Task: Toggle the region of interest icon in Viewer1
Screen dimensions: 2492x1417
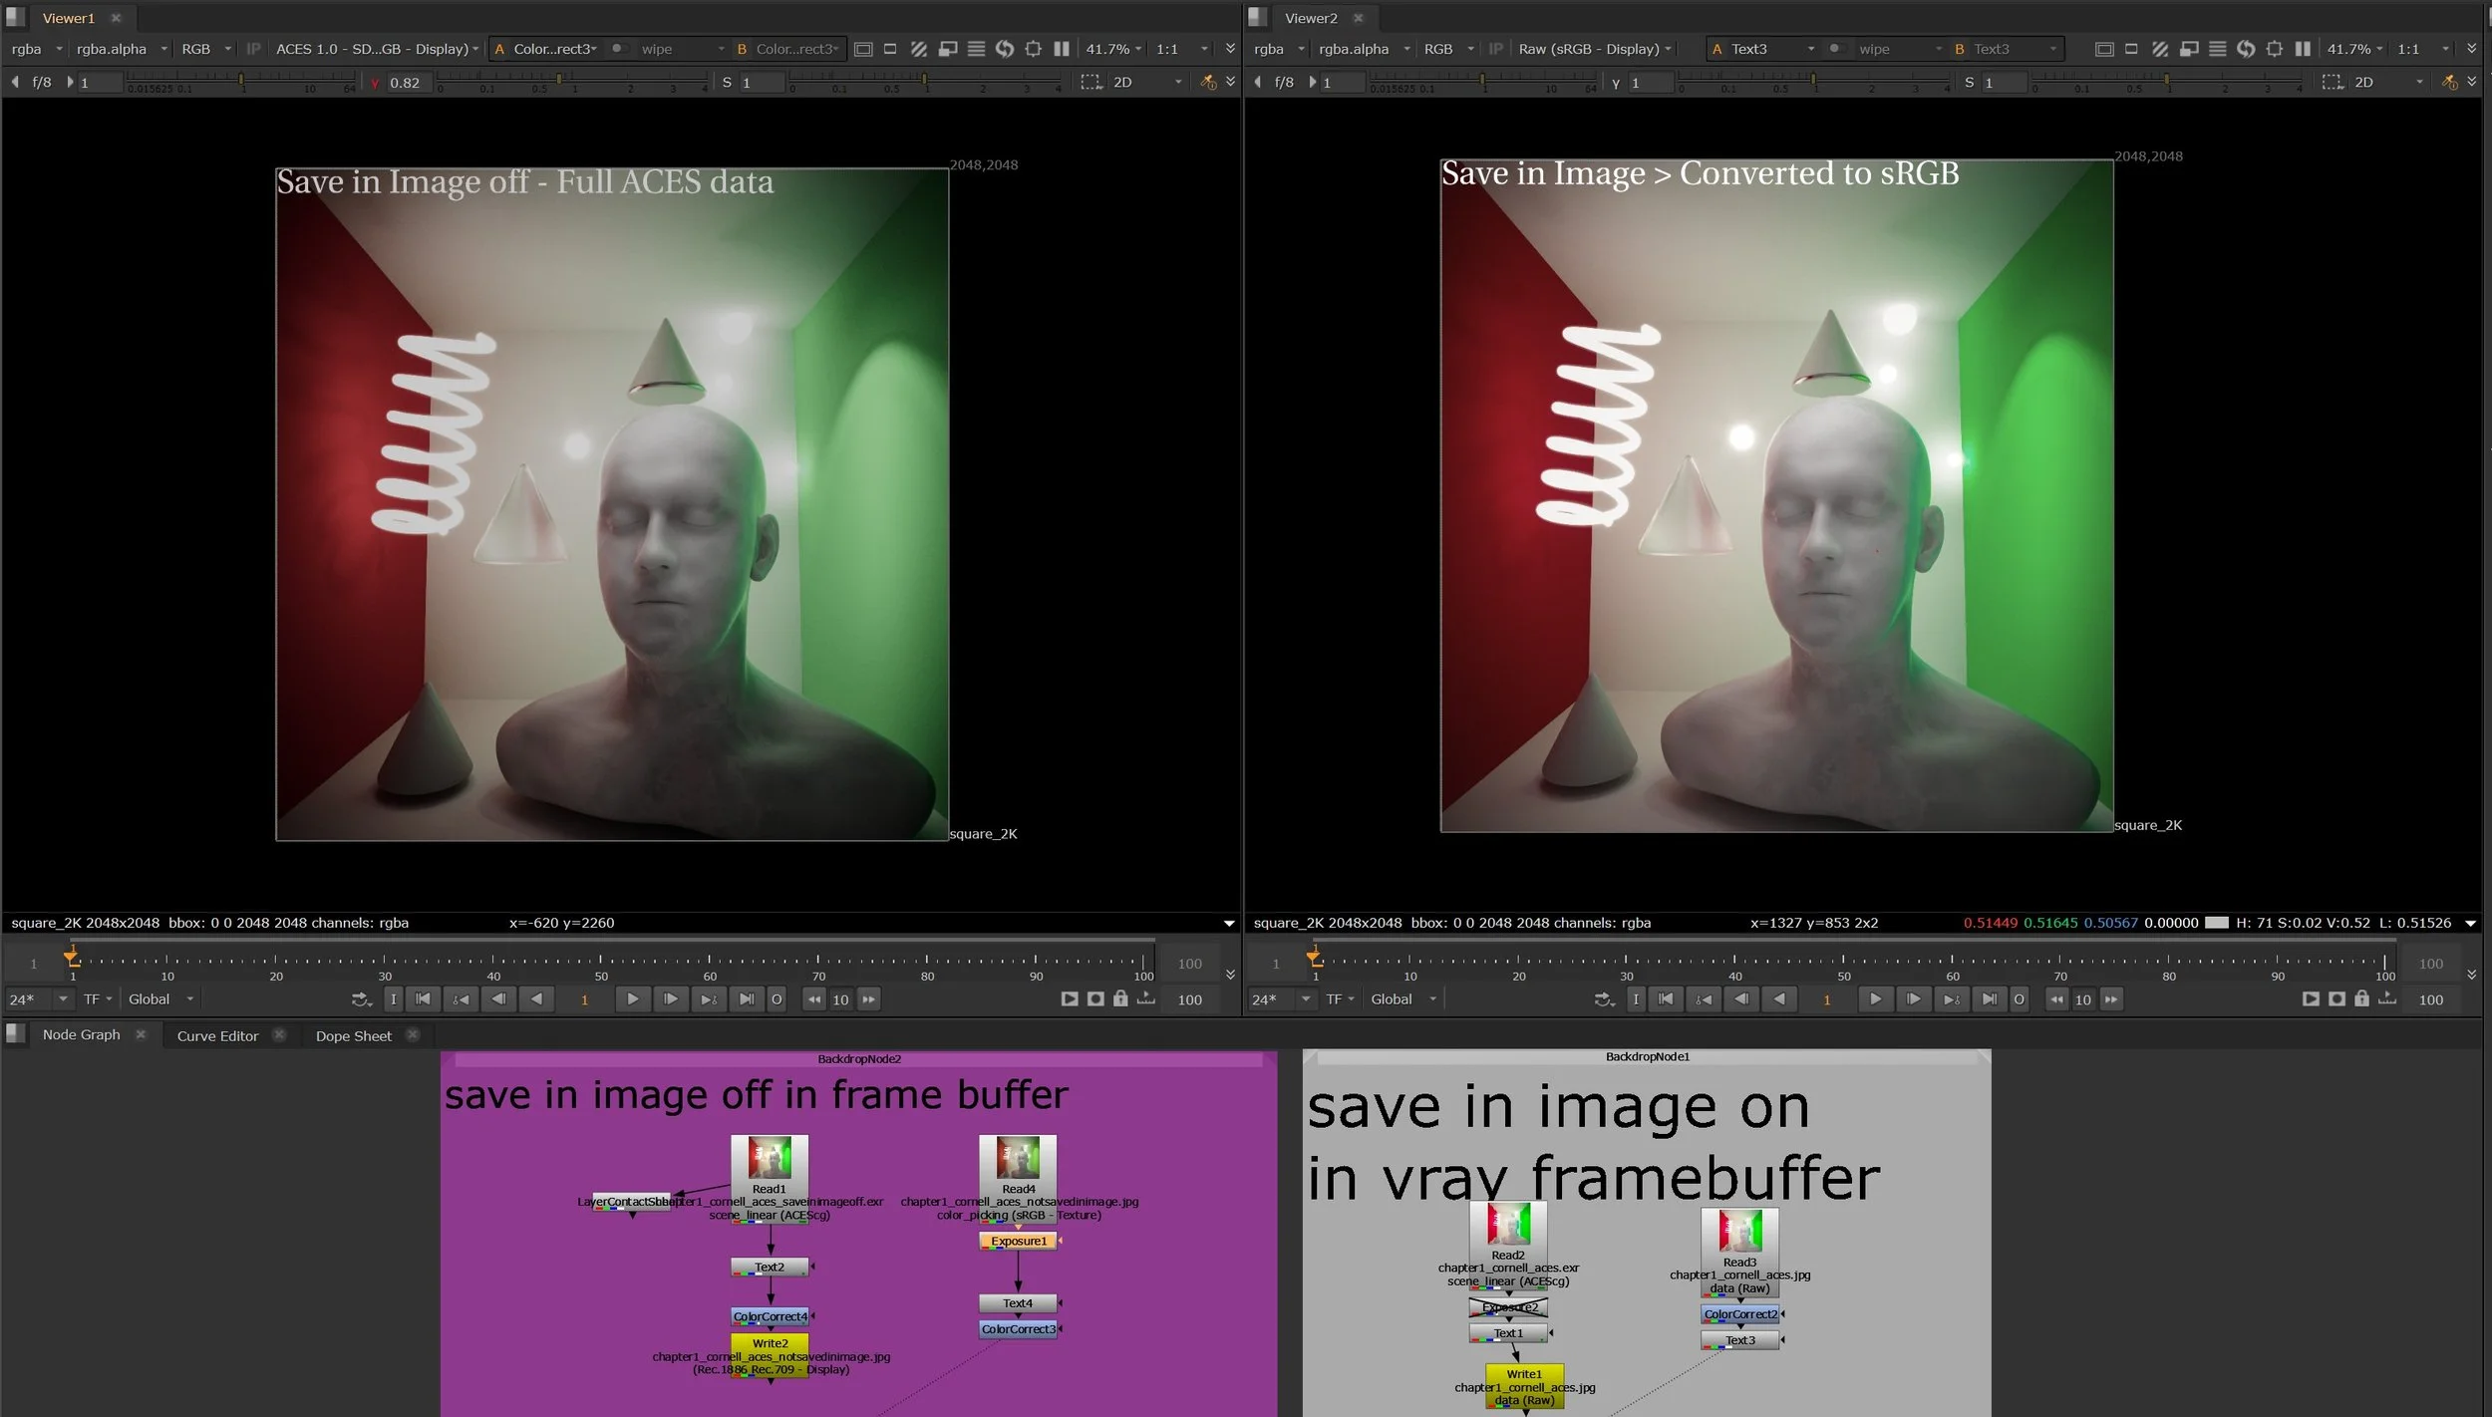Action: [x=891, y=48]
